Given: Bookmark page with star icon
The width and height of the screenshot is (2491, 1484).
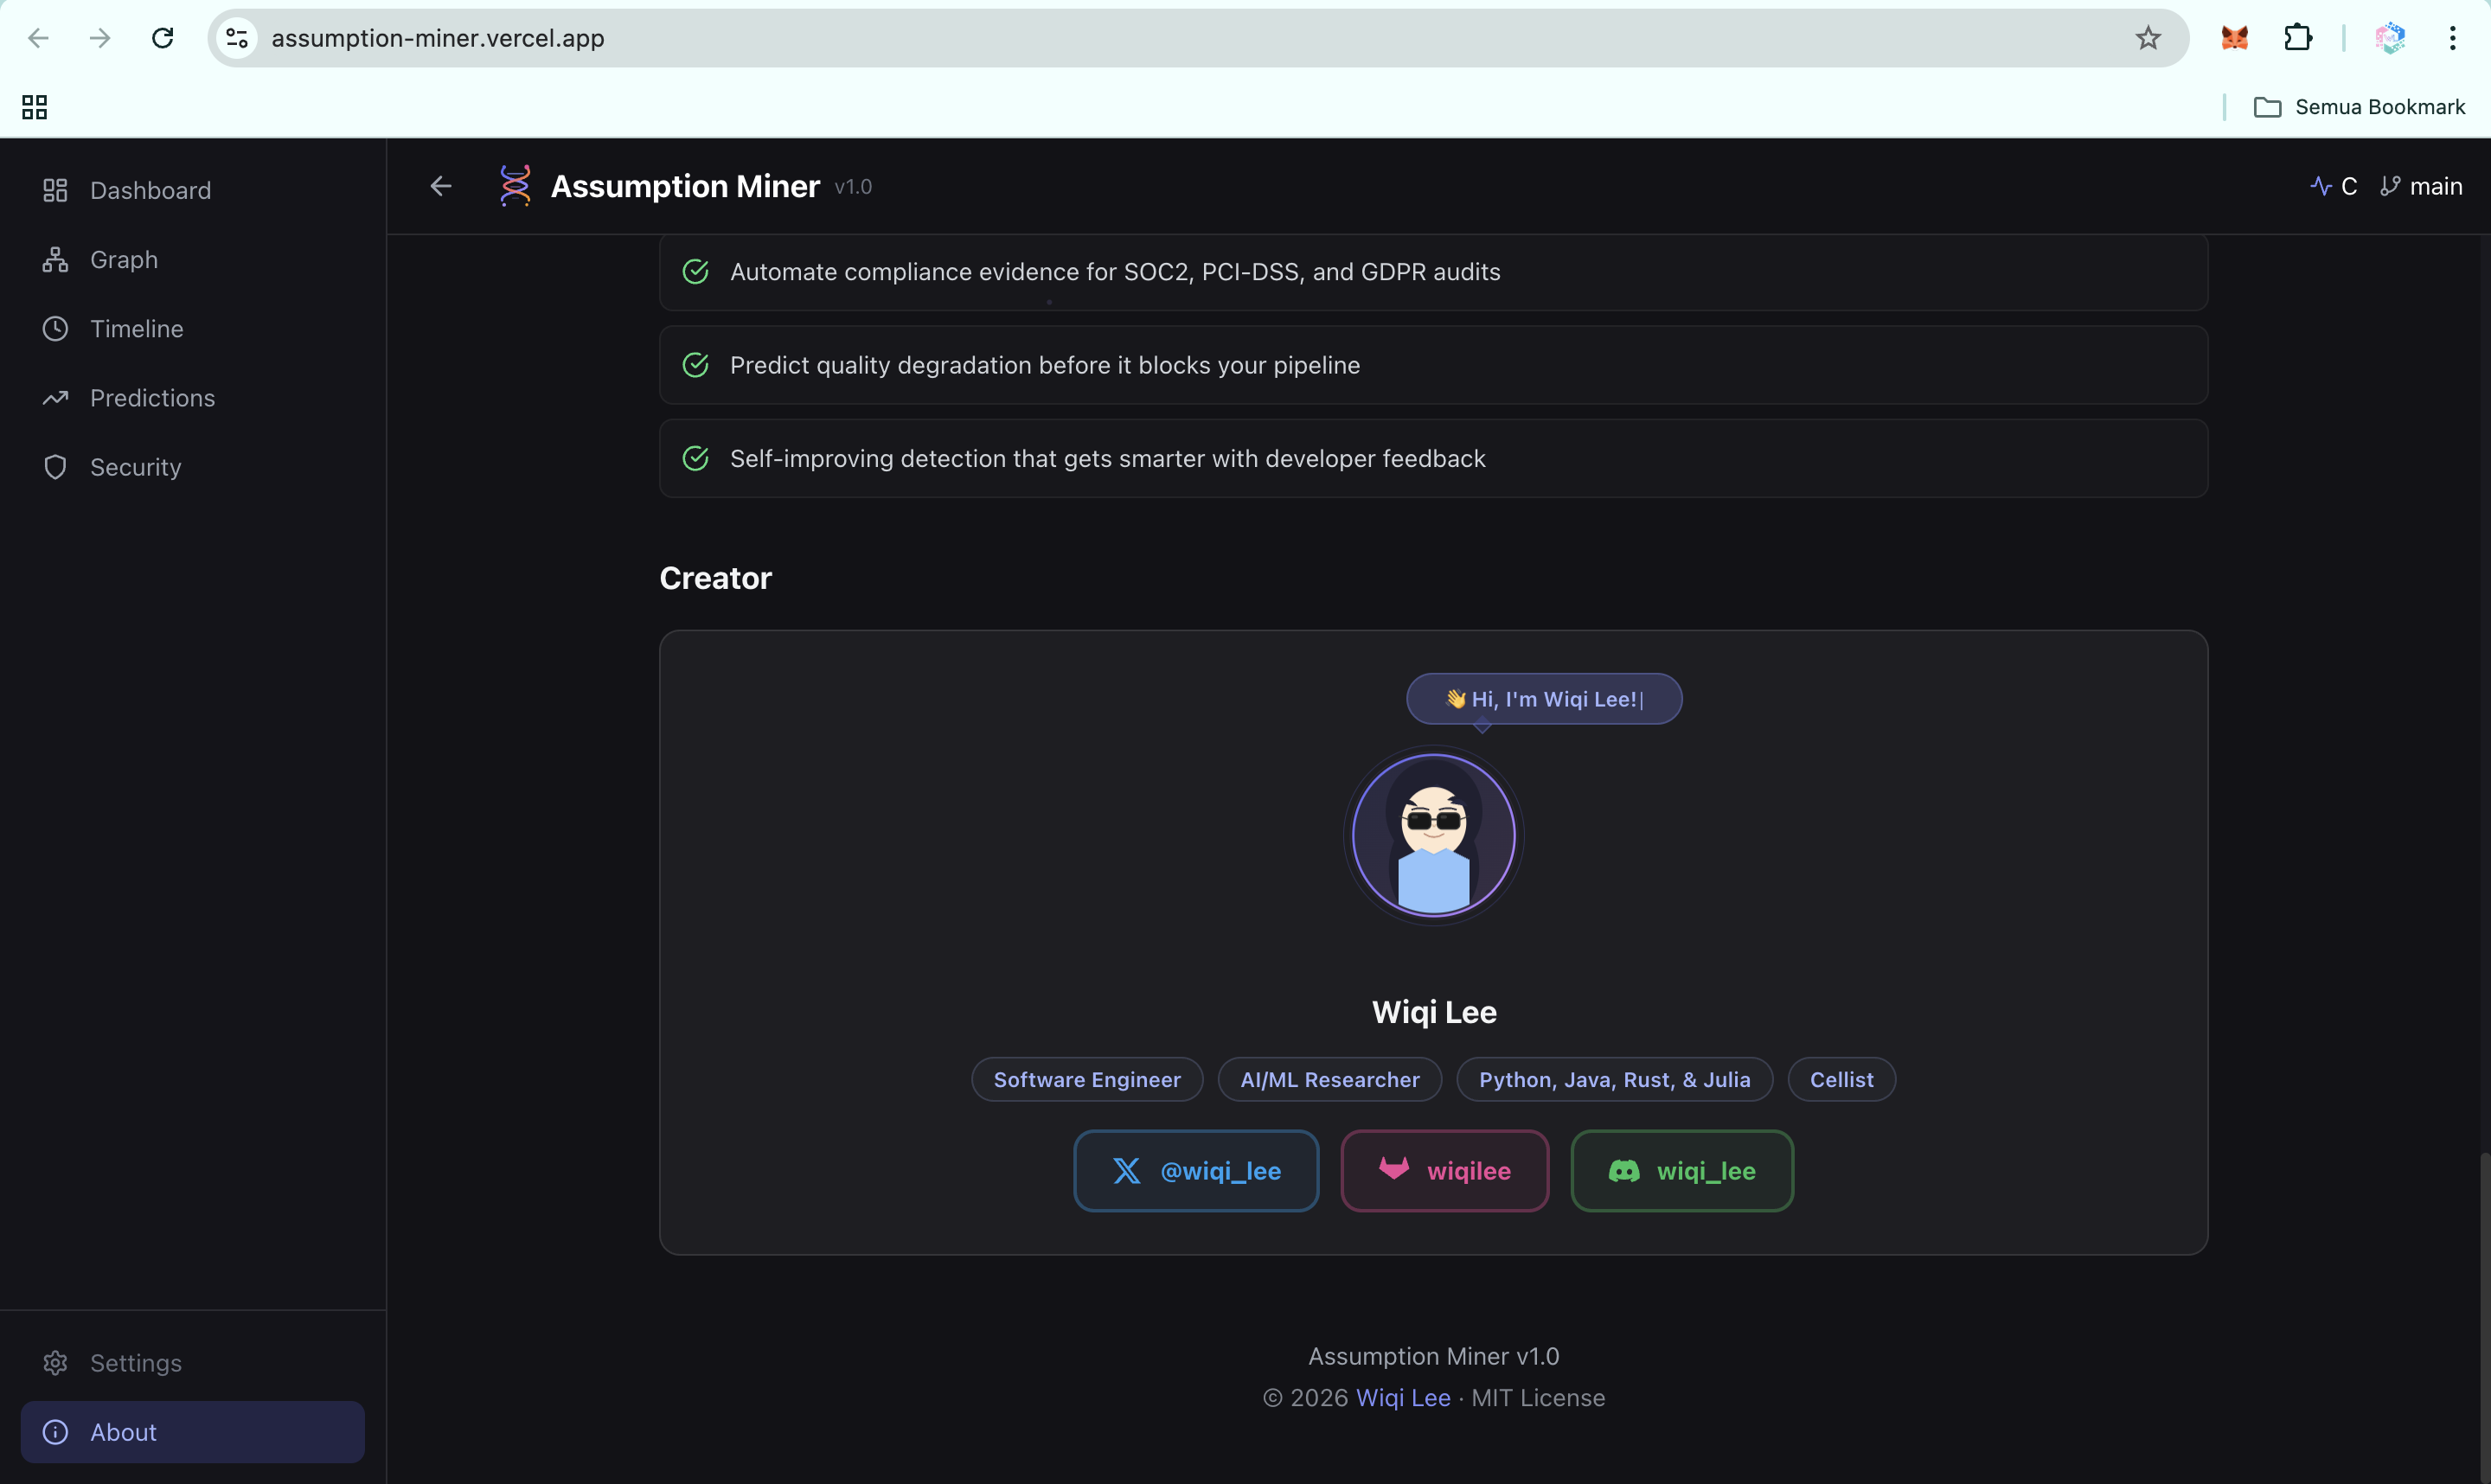Looking at the screenshot, I should pos(2148,38).
